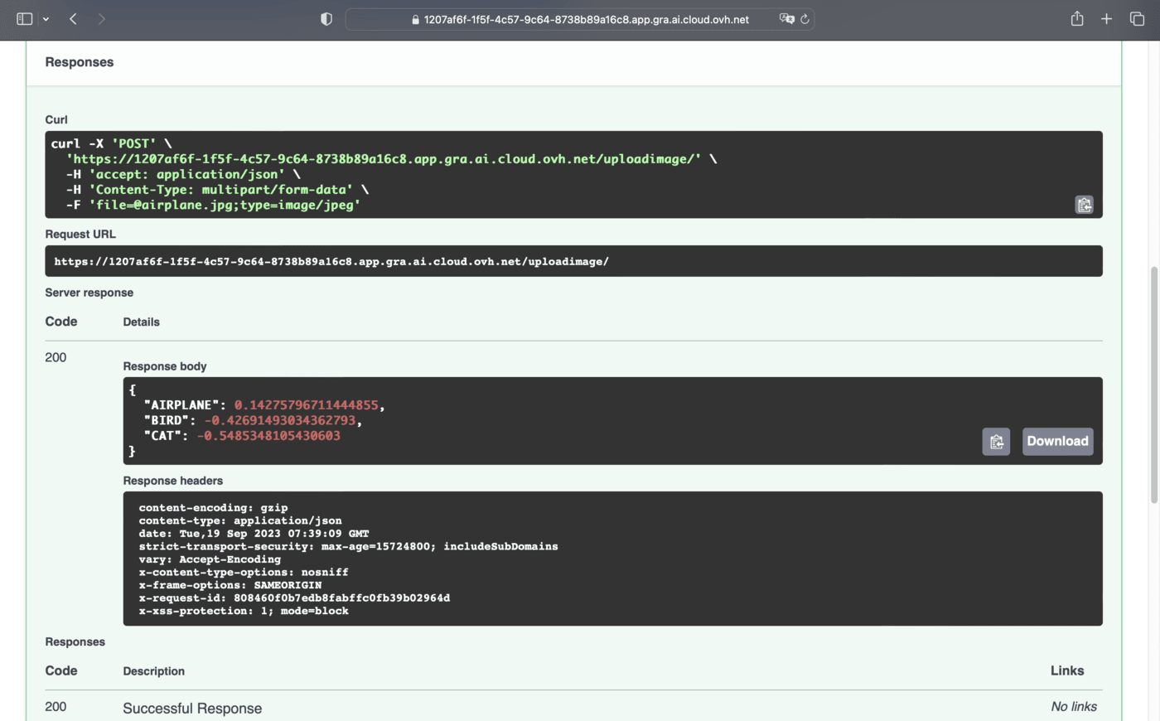The height and width of the screenshot is (721, 1160).
Task: Go forward to the next page
Action: coord(102,19)
